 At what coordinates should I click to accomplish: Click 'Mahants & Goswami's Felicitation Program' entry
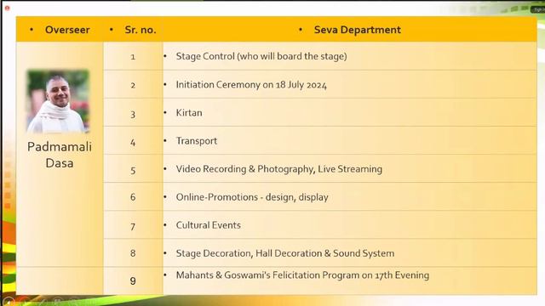pos(302,275)
